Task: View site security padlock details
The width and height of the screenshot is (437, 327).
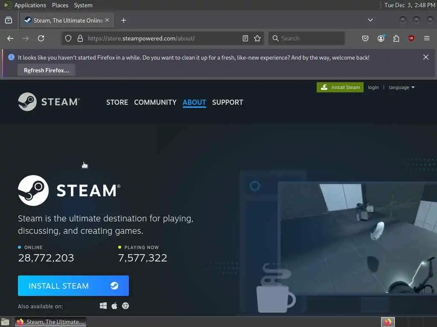Action: pyautogui.click(x=80, y=38)
